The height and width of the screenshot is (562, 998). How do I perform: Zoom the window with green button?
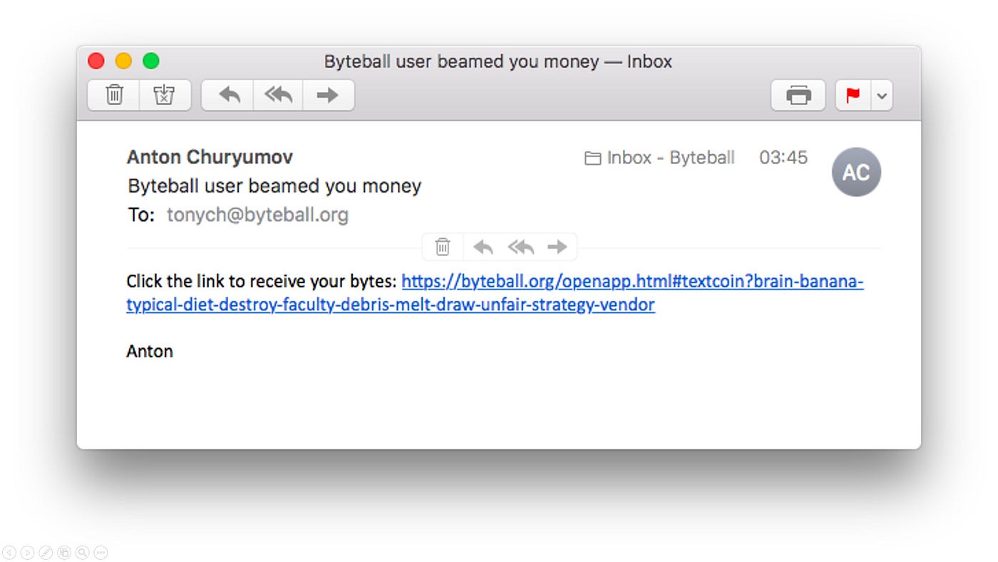pyautogui.click(x=151, y=61)
